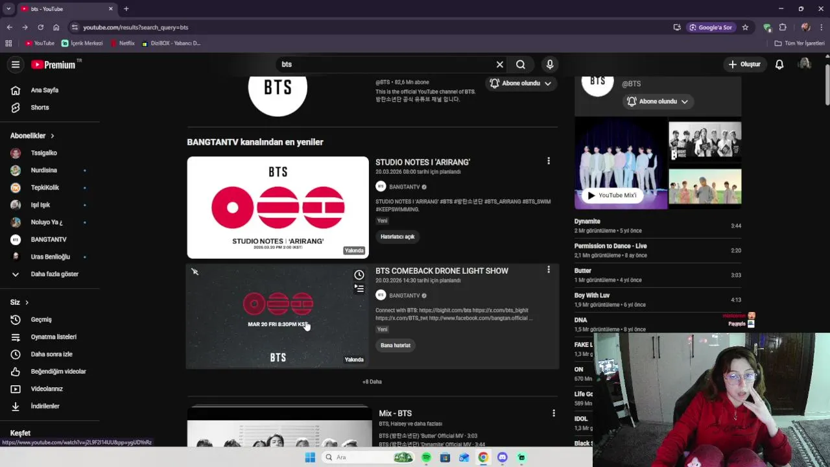Open STUDIO NOTES I 'ARIRANG' title
830x467 pixels.
[423, 162]
